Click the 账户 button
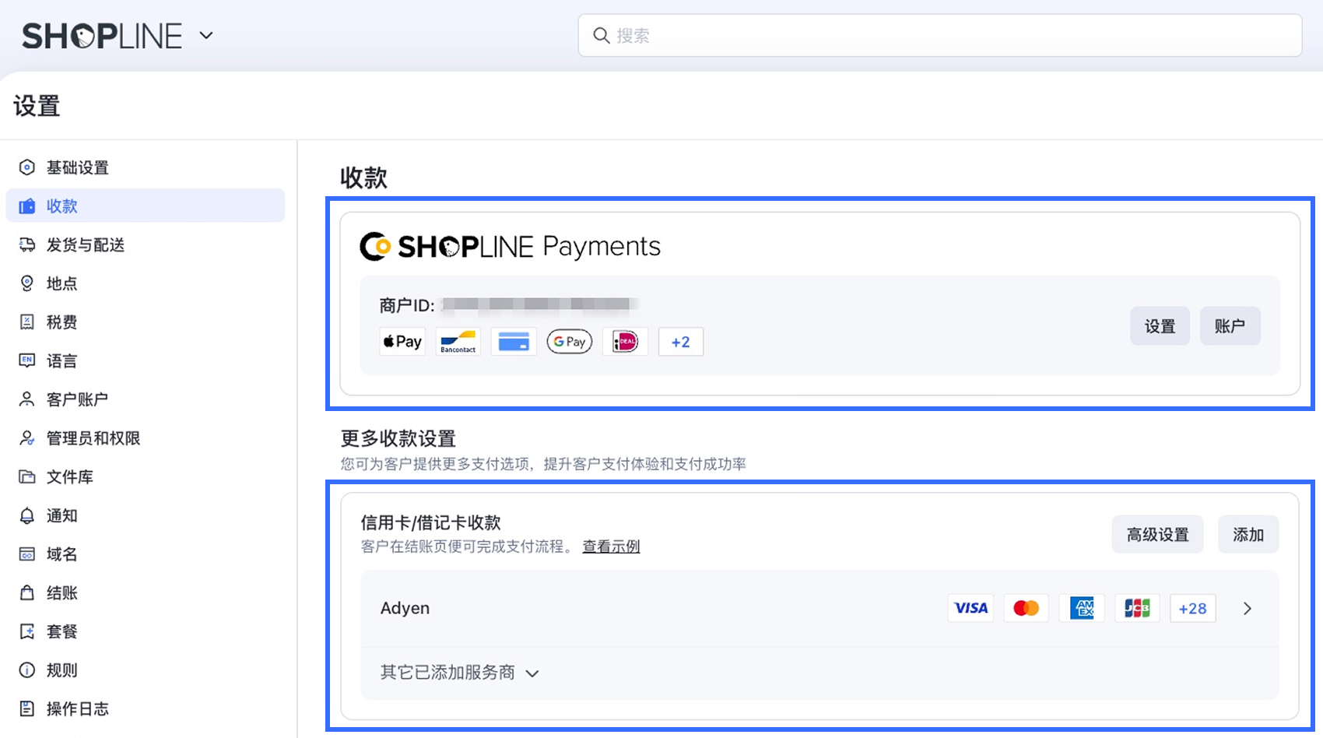This screenshot has height=738, width=1323. coord(1230,326)
